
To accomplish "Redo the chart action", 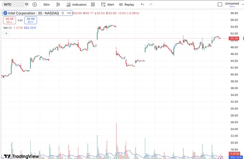I will (151, 5).
